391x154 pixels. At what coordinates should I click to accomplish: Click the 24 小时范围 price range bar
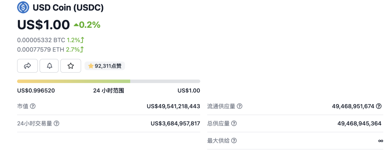(x=109, y=81)
